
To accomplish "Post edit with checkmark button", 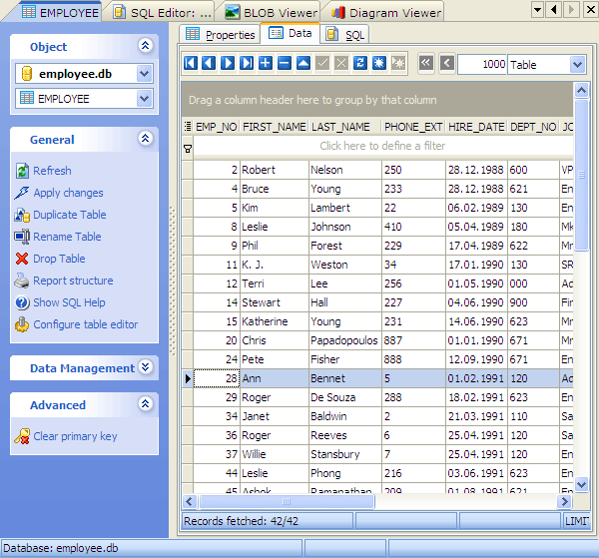I will coord(322,63).
